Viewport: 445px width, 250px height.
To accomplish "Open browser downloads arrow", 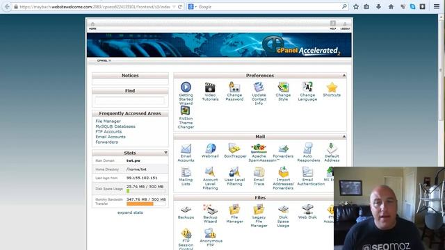I will point(378,6).
